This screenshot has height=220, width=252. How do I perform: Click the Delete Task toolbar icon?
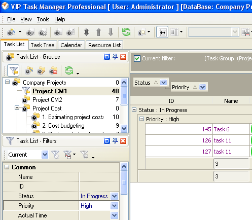[43, 32]
